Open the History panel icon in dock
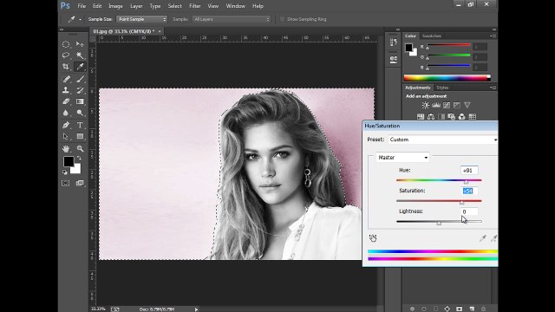 tap(393, 42)
